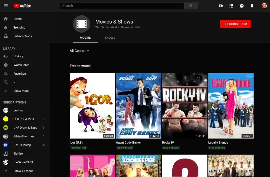The image size is (270, 177).
Task: Click the baseball team movie poster
Action: [231, 166]
